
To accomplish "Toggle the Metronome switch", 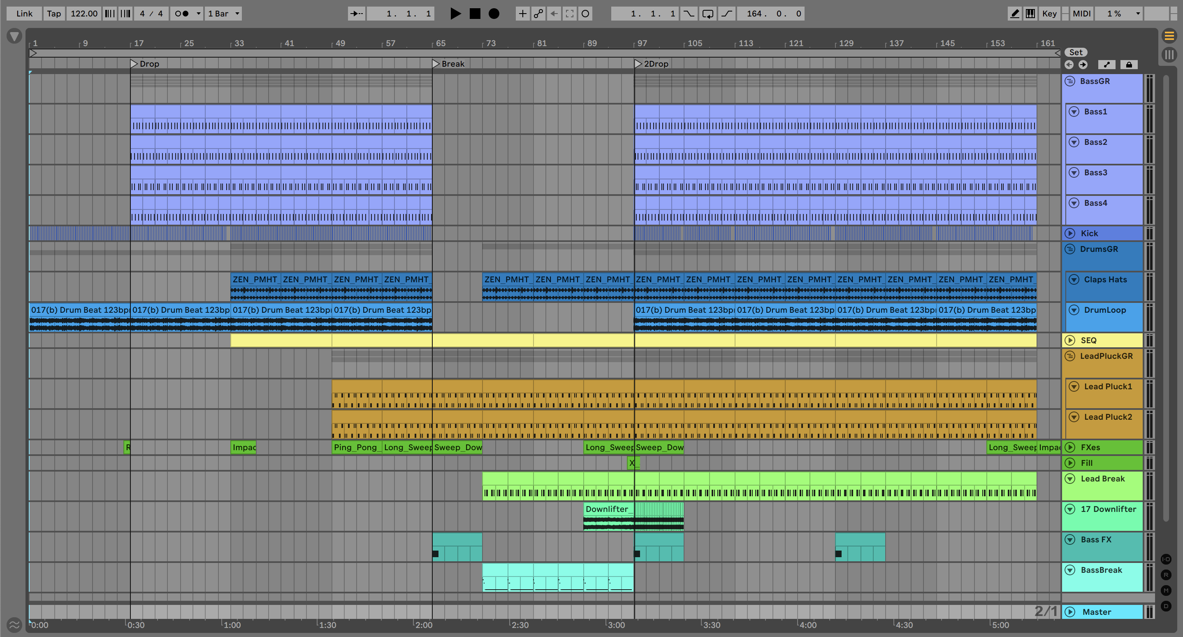I will click(182, 14).
